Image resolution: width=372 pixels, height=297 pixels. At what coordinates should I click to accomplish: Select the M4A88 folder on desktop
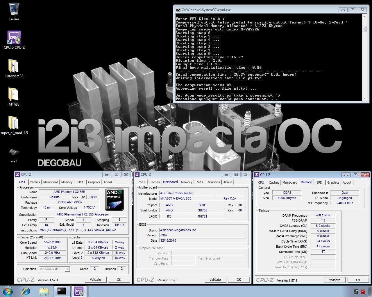click(14, 97)
